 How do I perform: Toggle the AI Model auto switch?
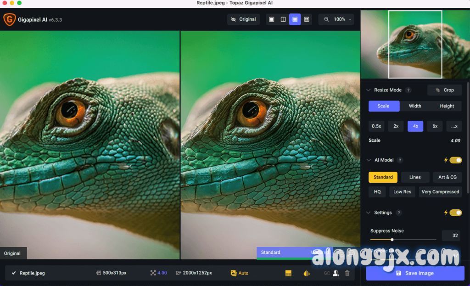(x=455, y=160)
